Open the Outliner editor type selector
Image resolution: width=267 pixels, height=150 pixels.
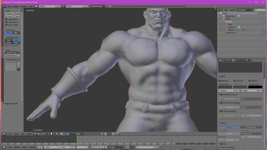coord(220,10)
